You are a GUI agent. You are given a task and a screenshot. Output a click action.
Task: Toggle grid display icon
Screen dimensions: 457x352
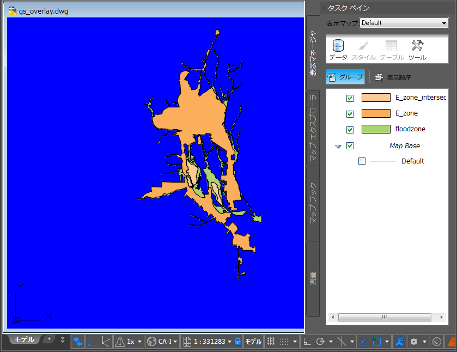[x=271, y=342]
